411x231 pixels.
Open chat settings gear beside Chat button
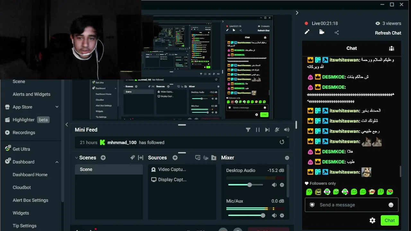pos(372,220)
